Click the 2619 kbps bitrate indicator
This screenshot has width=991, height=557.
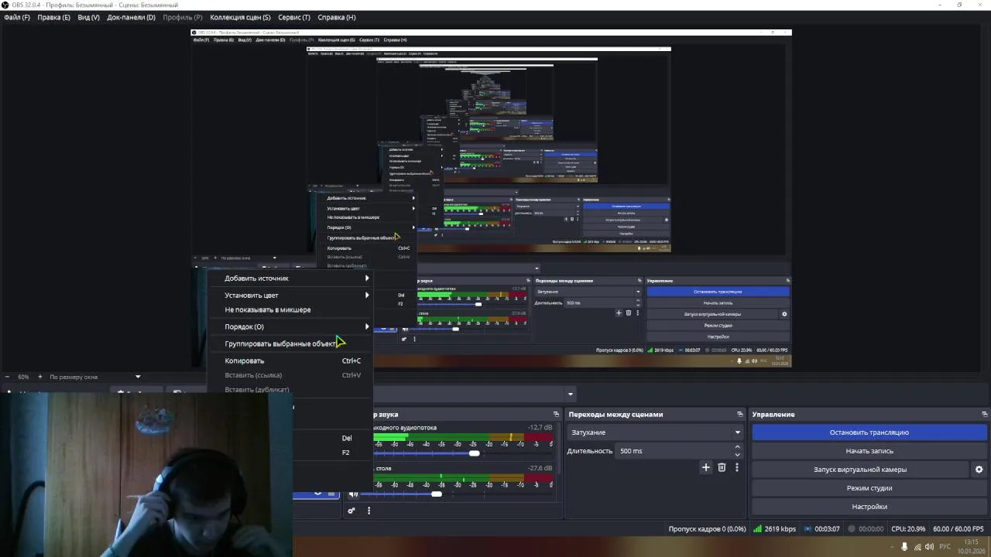click(774, 529)
